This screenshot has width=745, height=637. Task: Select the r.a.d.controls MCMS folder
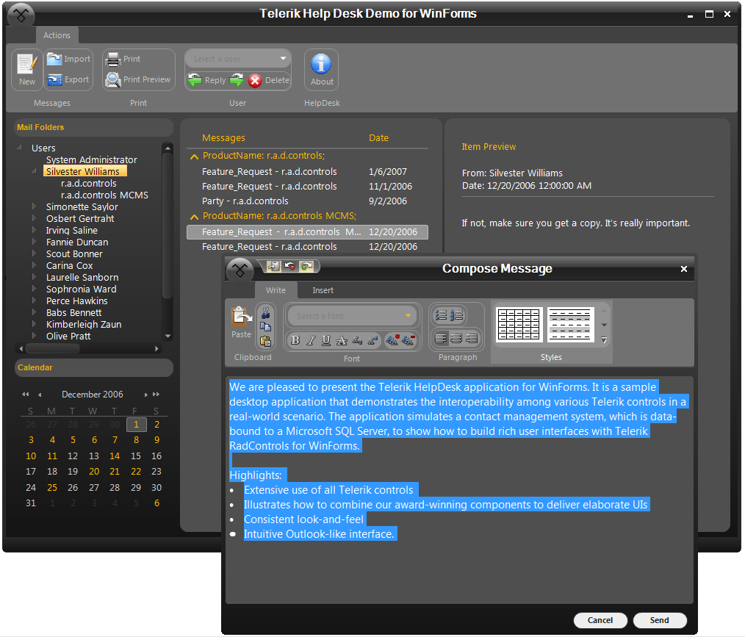pyautogui.click(x=104, y=195)
